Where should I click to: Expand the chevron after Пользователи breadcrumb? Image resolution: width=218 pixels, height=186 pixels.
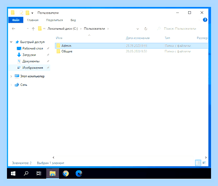(x=108, y=29)
